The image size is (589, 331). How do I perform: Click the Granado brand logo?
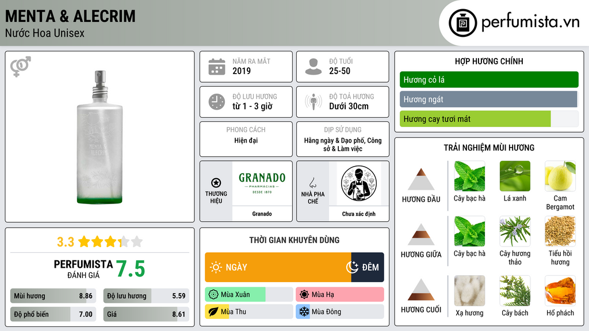262,183
